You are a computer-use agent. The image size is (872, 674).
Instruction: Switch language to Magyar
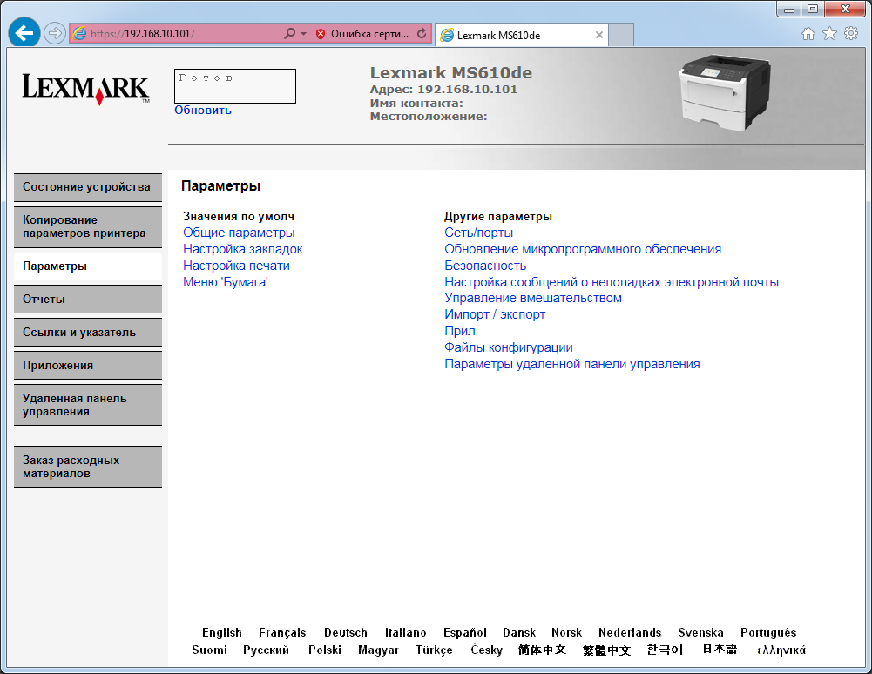click(378, 650)
